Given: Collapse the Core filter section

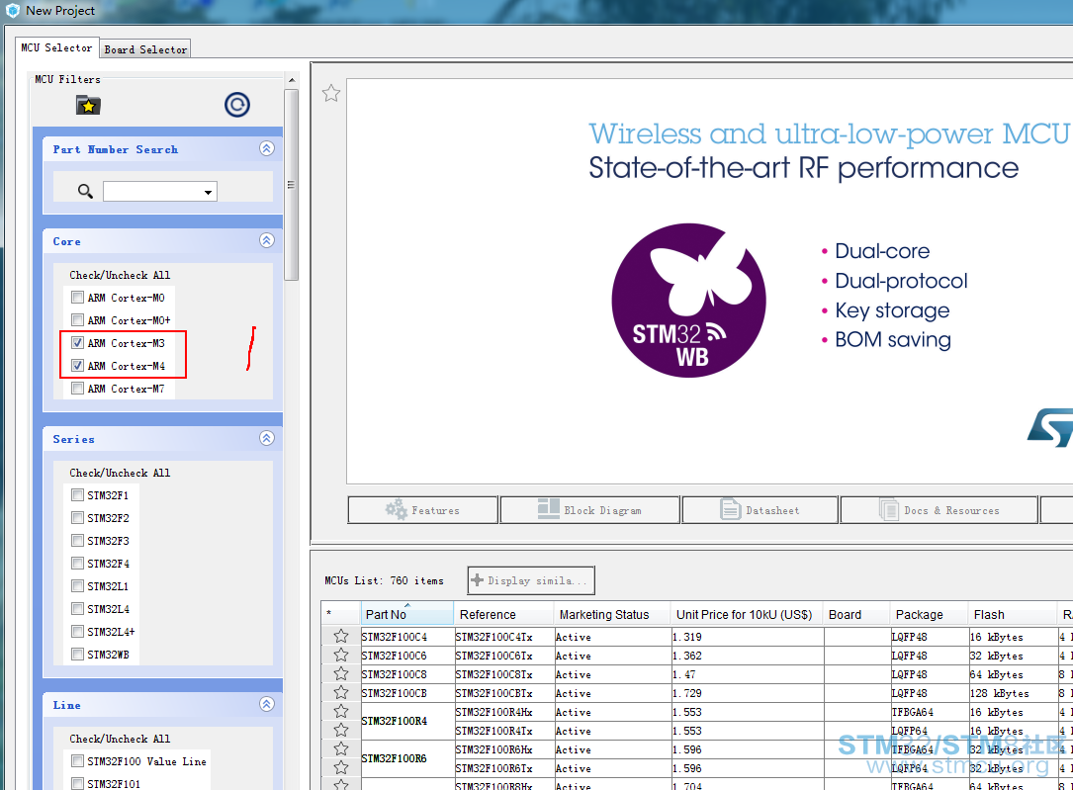Looking at the screenshot, I should coord(267,240).
